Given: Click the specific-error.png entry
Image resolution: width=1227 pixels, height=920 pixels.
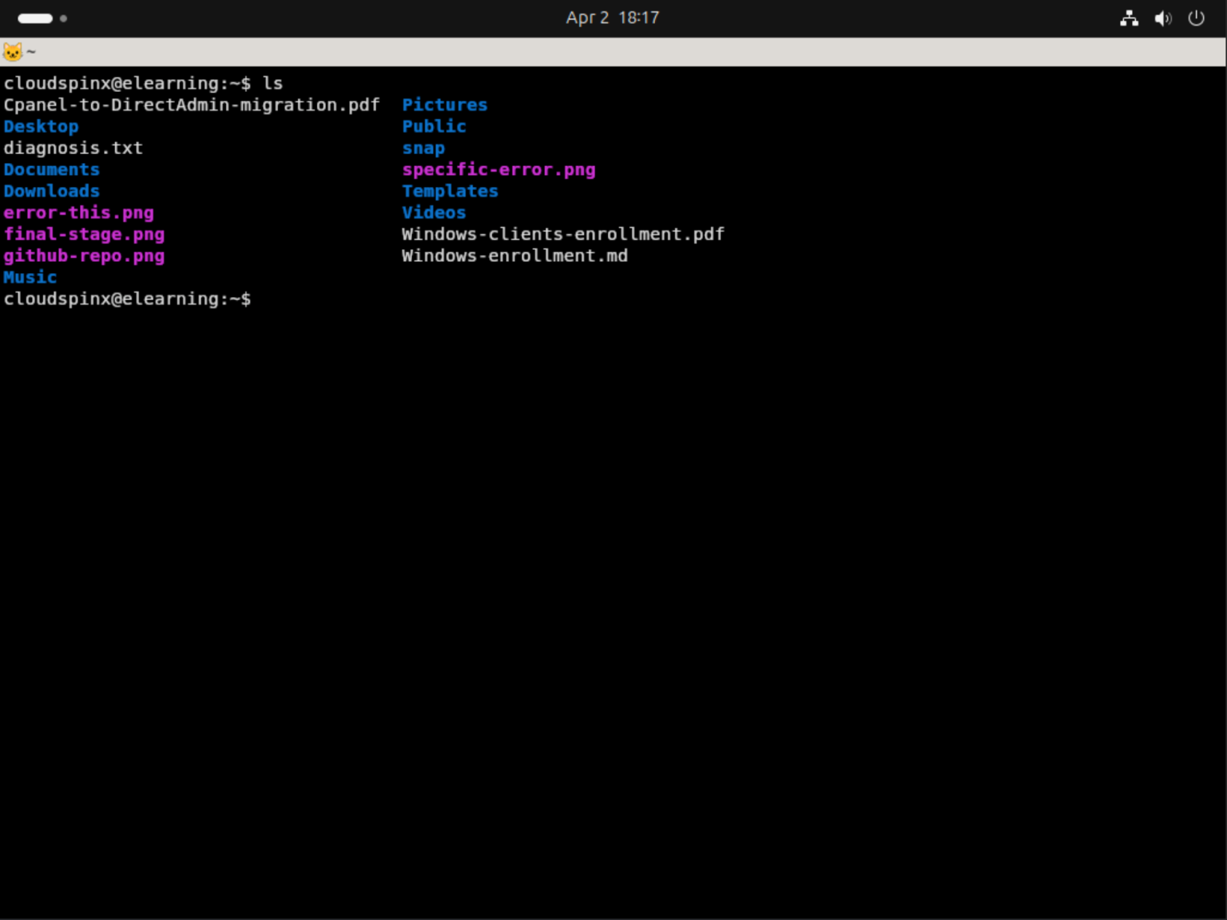Looking at the screenshot, I should point(498,169).
